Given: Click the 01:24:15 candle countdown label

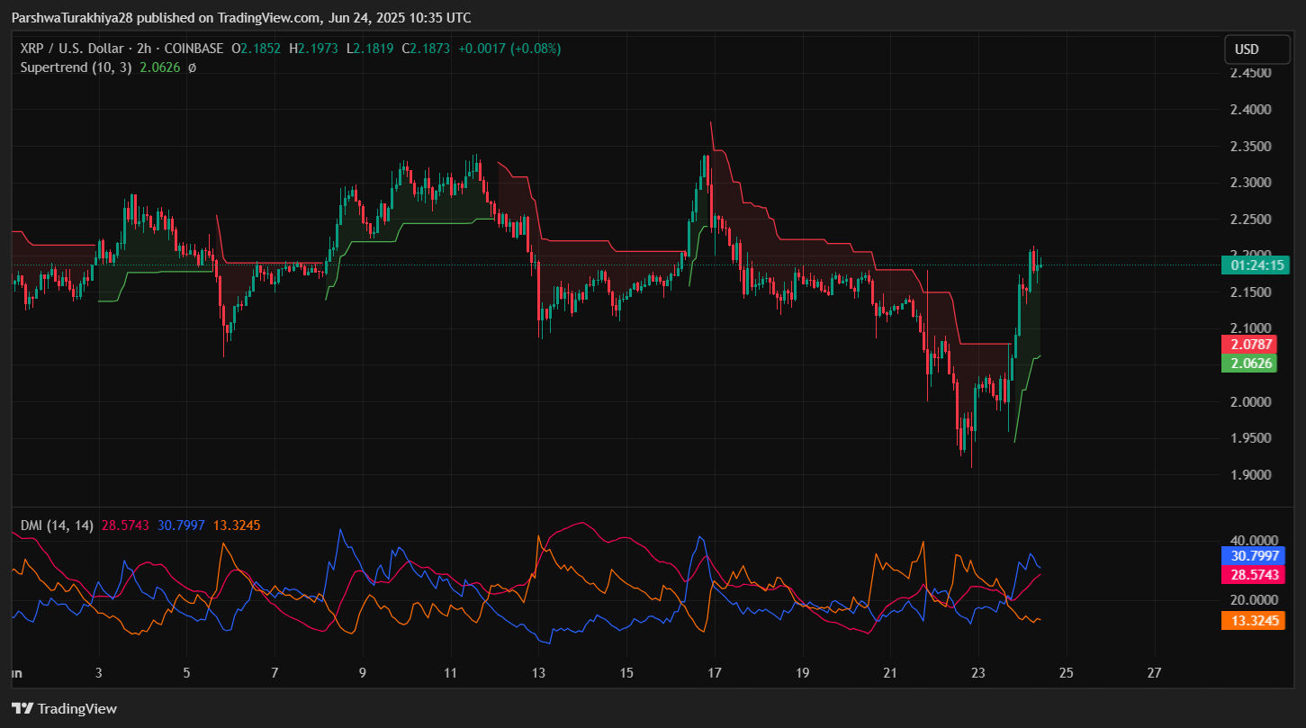Looking at the screenshot, I should click(1251, 265).
